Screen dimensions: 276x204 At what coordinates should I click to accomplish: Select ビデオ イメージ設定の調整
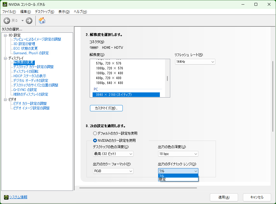(32, 108)
